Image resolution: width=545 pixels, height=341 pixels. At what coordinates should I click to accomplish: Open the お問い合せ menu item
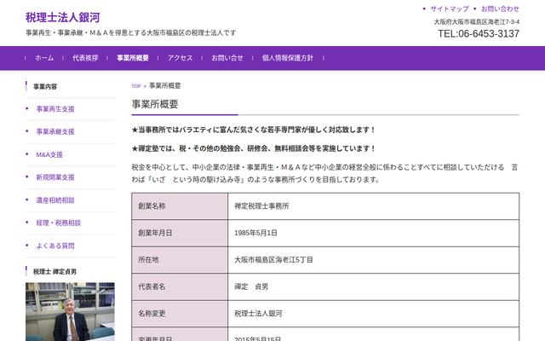[227, 58]
